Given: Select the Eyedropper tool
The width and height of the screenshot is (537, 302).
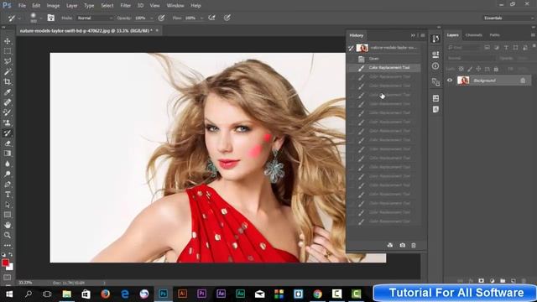Looking at the screenshot, I should [x=8, y=92].
